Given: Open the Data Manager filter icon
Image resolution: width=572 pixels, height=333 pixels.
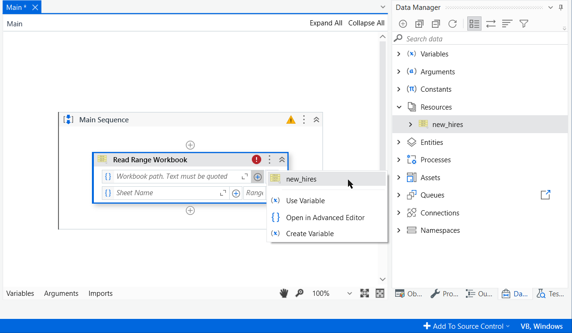Looking at the screenshot, I should (523, 24).
